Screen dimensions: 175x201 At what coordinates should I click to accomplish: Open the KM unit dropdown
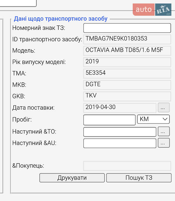tap(153, 119)
